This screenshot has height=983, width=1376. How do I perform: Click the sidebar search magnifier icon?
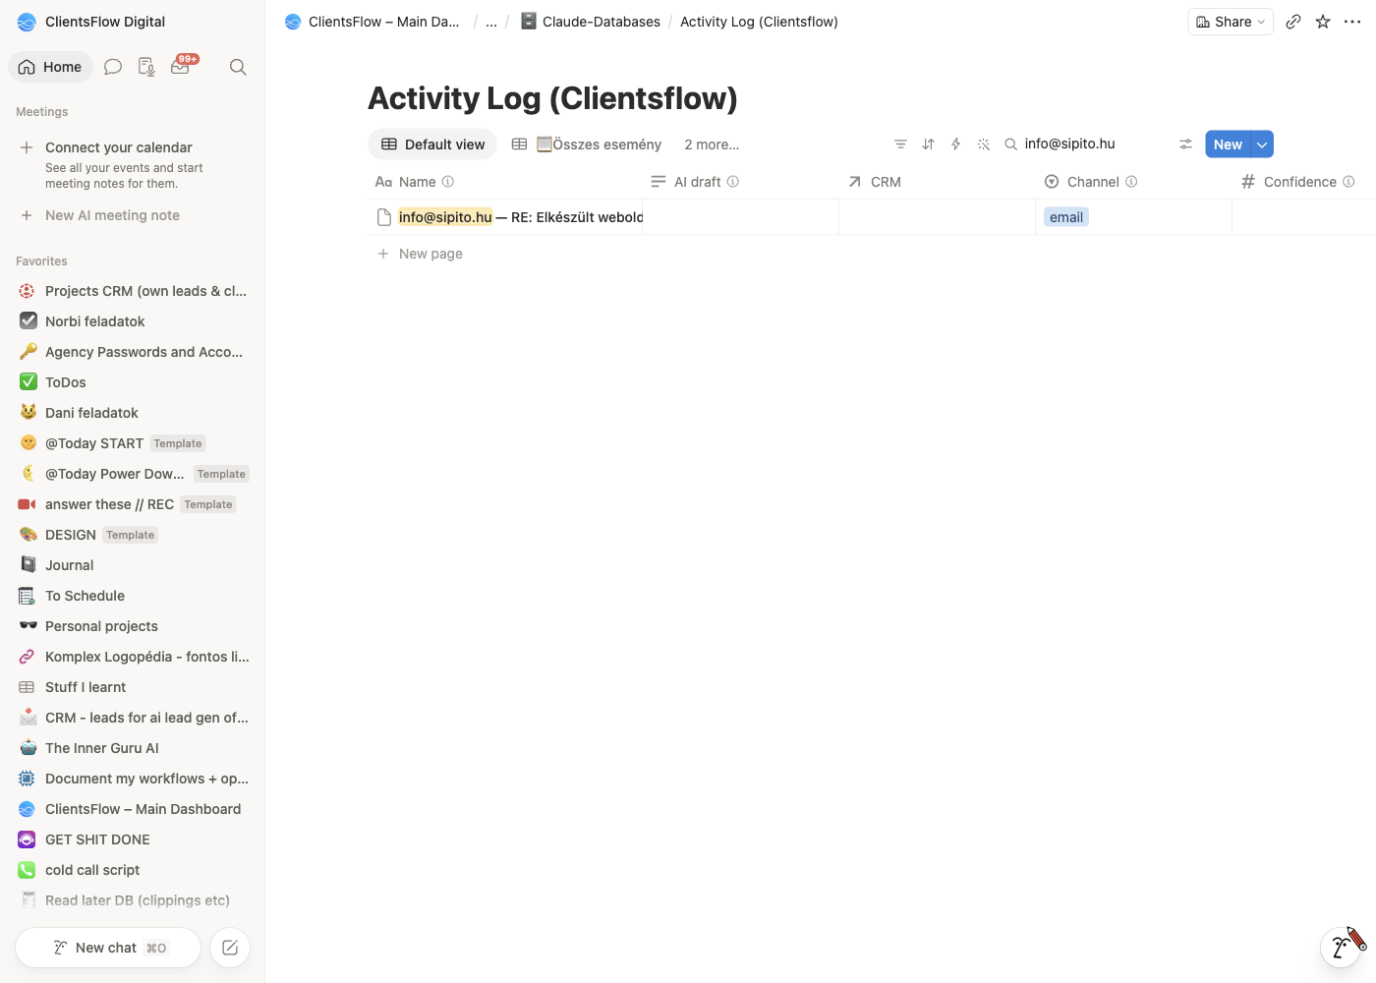point(238,67)
